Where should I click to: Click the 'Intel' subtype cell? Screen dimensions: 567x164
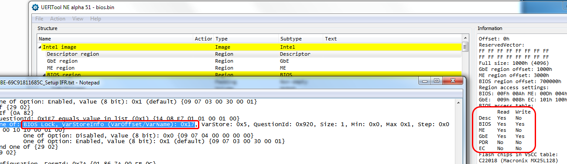287,47
